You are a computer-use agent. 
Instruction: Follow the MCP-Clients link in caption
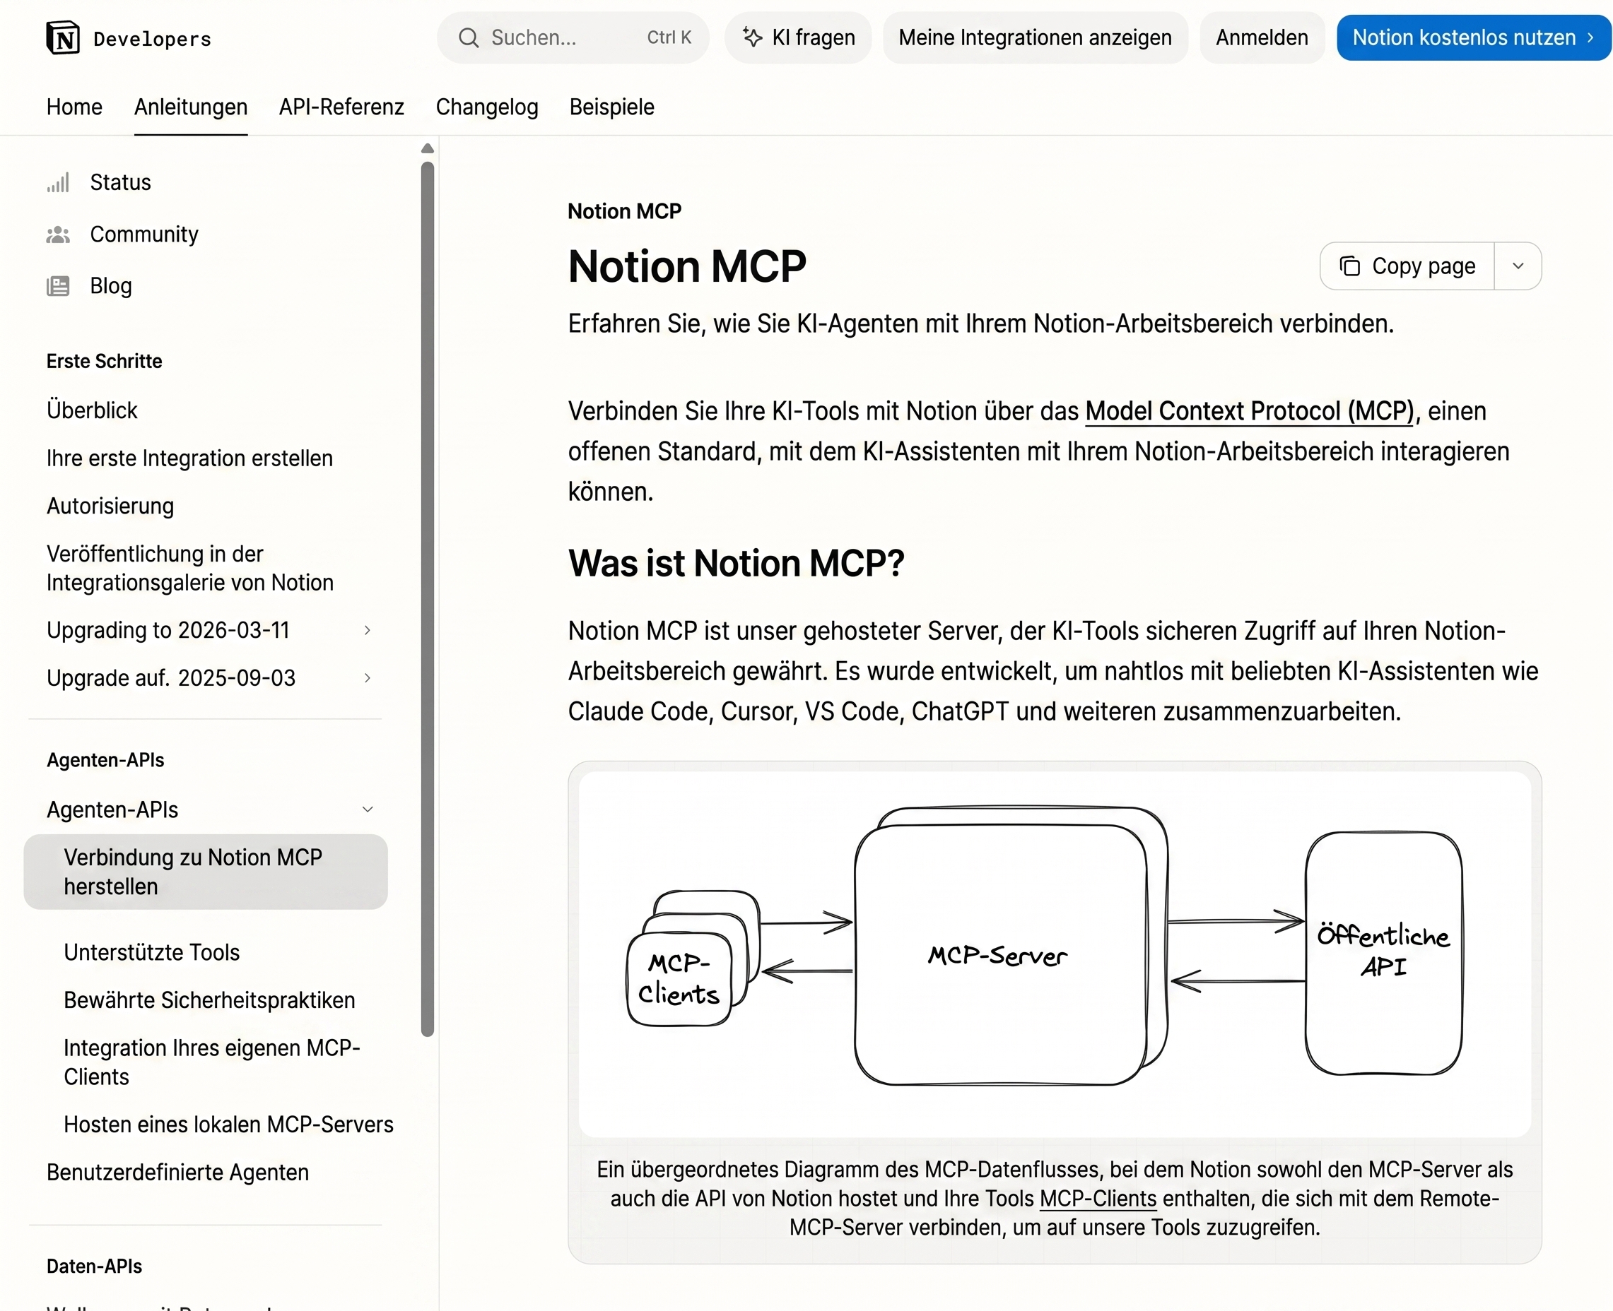(1098, 1199)
